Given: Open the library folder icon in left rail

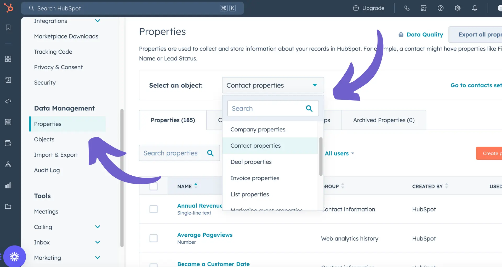Looking at the screenshot, I should (x=8, y=207).
